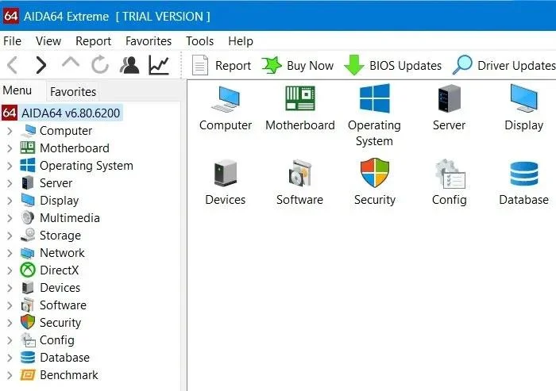556x391 pixels.
Task: Expand the Server tree node
Action: coord(10,183)
